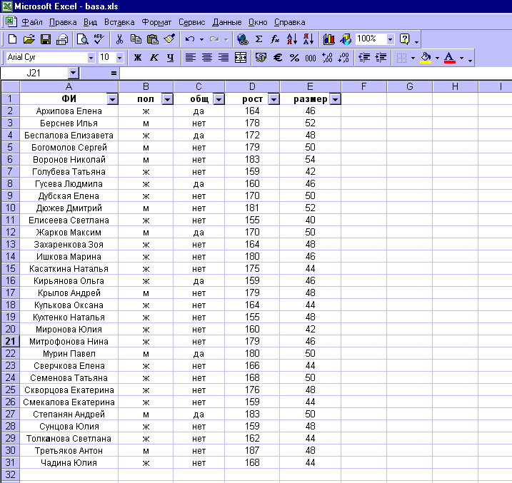
Task: Apply AutoSum sigma icon
Action: [x=259, y=39]
